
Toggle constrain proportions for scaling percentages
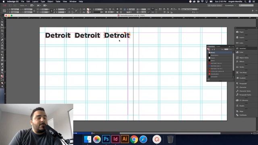point(52,11)
